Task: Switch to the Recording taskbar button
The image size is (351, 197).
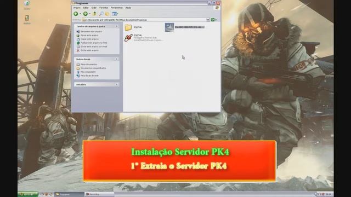Action: click(100, 194)
